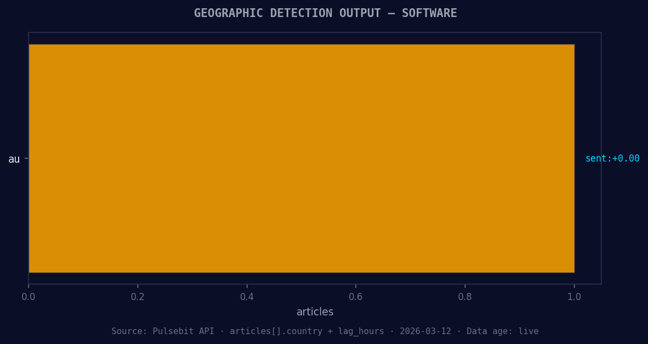Click the tick mark beside the au label
Screen dimensions: 648x344
point(26,159)
